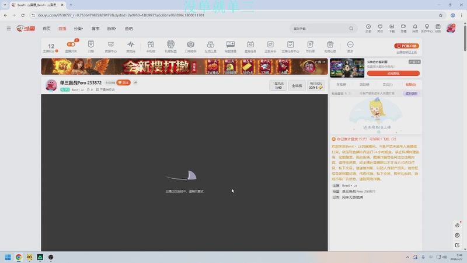The width and height of the screenshot is (467, 263).
Task: Open the 月榜 badge icon
Action: click(91, 46)
